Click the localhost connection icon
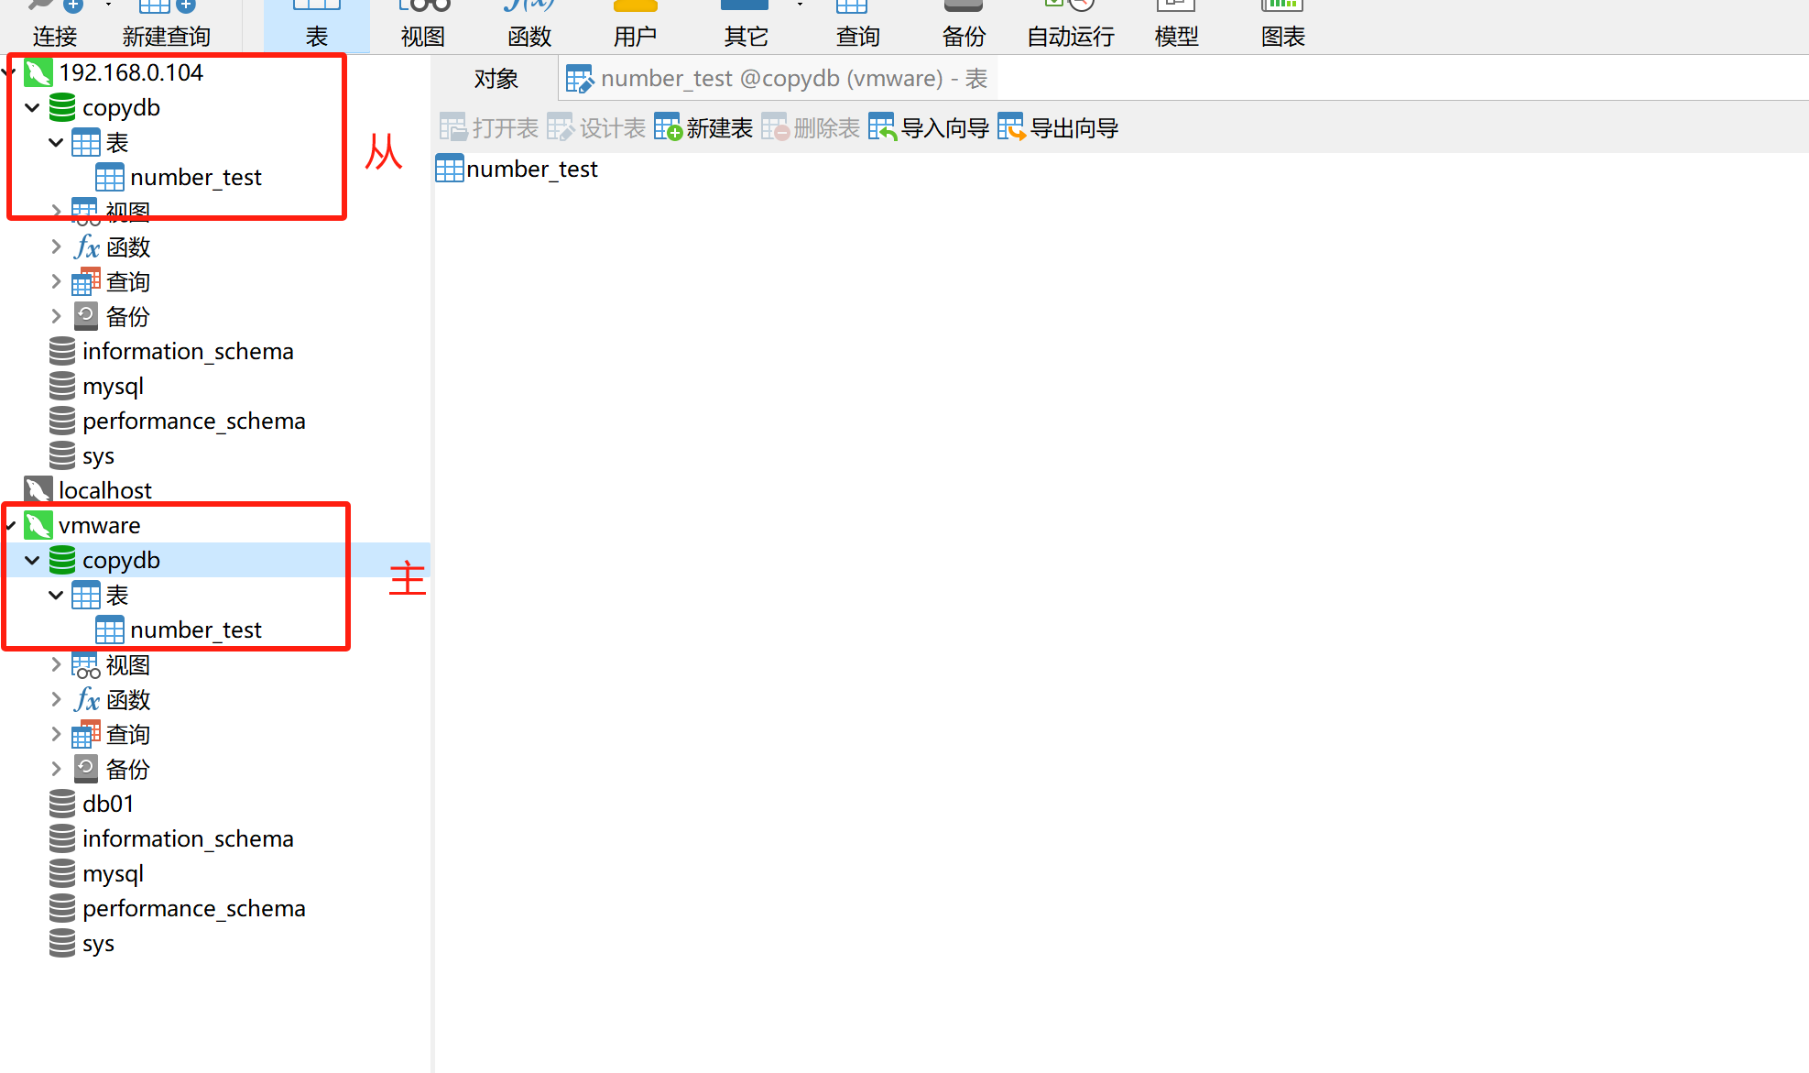This screenshot has width=1809, height=1073. (x=38, y=491)
